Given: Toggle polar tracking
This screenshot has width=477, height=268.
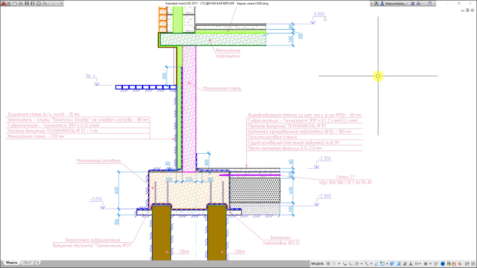Looking at the screenshot, I should 357,264.
